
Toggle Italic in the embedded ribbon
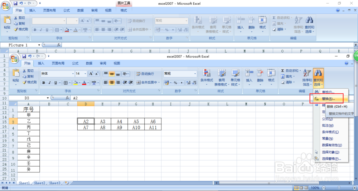[x=49, y=83]
